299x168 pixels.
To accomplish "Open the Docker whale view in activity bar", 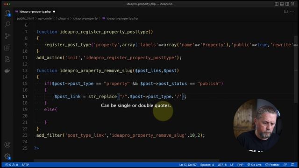I will [x=7, y=71].
